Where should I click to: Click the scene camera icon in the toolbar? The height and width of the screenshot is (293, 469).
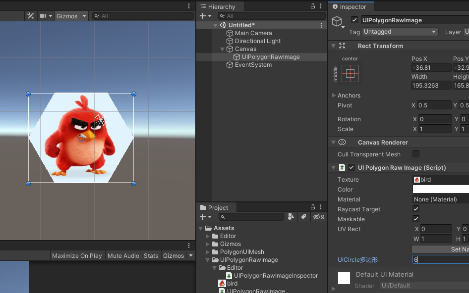(43, 15)
